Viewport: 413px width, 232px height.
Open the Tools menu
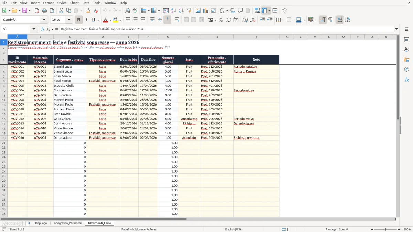click(x=97, y=3)
